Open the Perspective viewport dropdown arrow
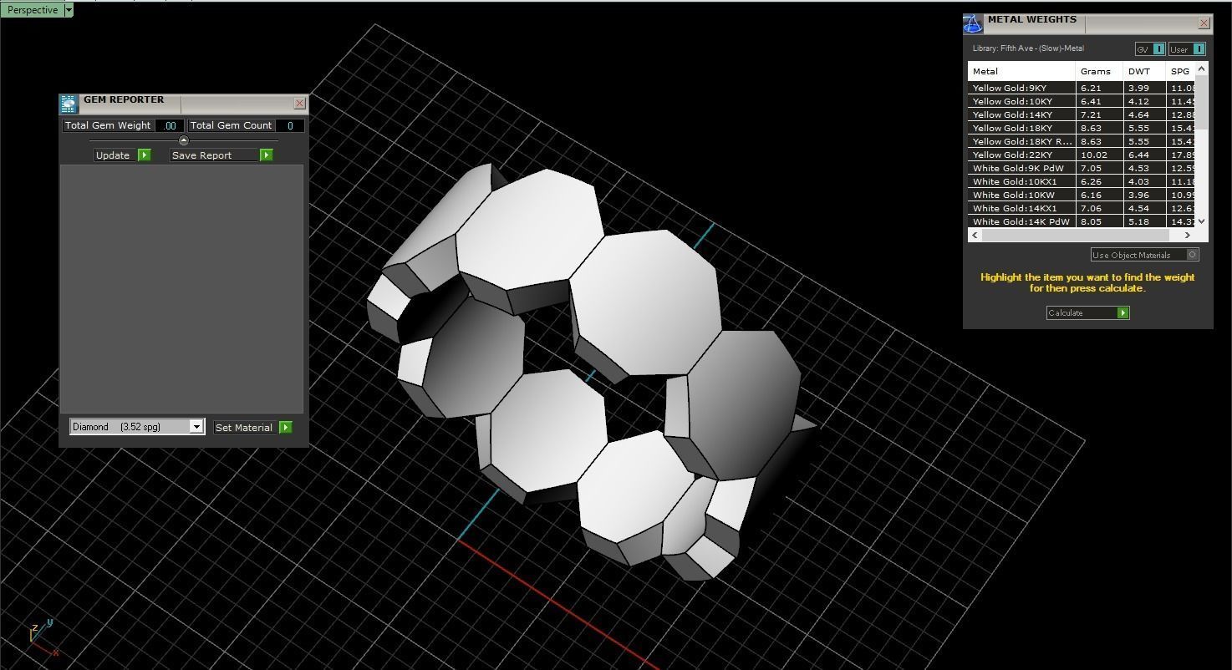1232x670 pixels. point(69,10)
